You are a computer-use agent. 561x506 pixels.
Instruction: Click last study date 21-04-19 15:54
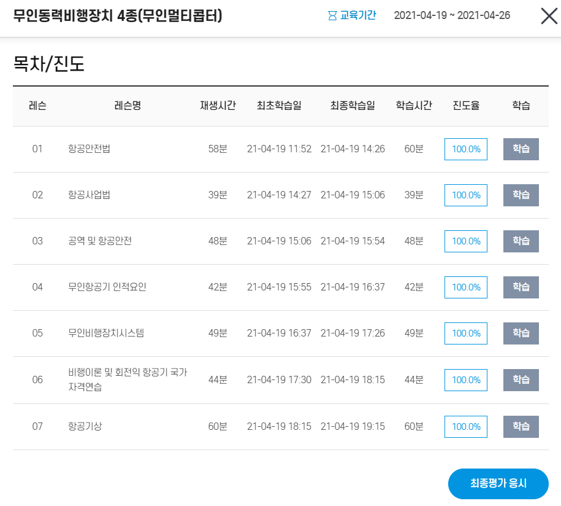tap(353, 241)
